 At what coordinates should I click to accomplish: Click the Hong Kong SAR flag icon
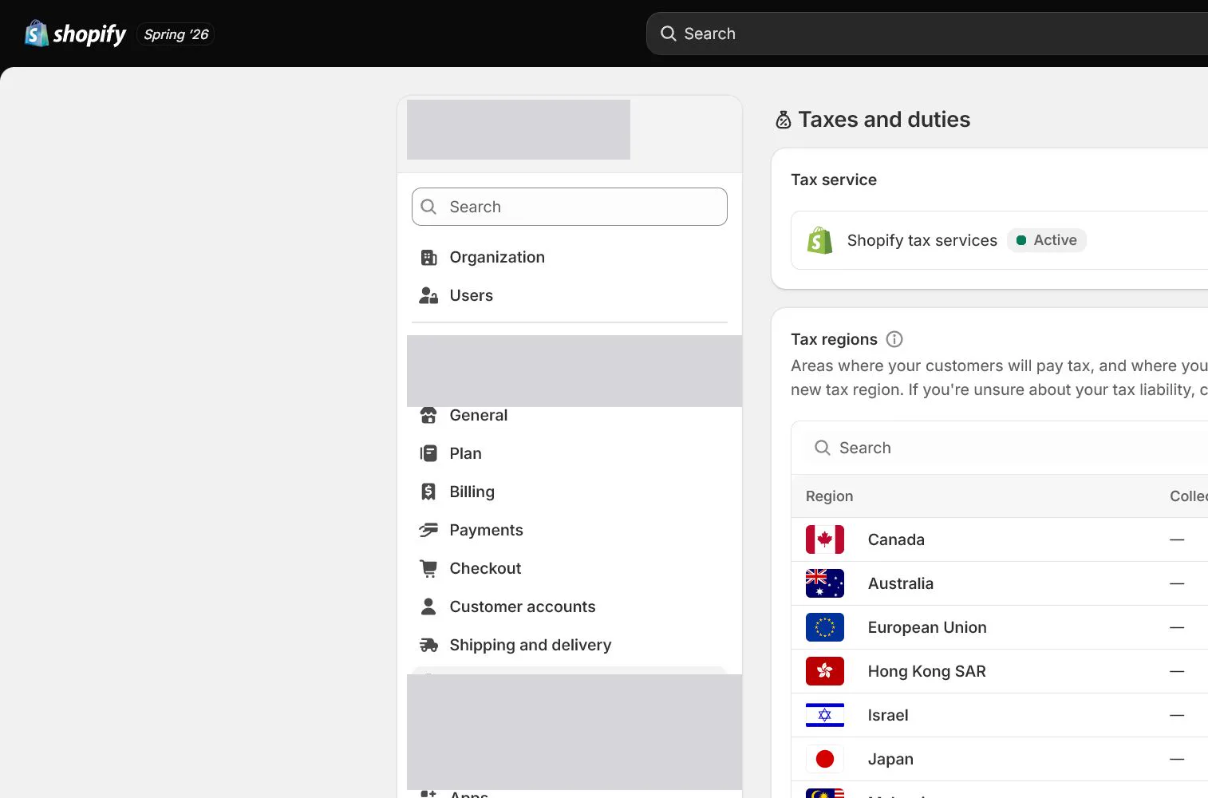pos(825,671)
